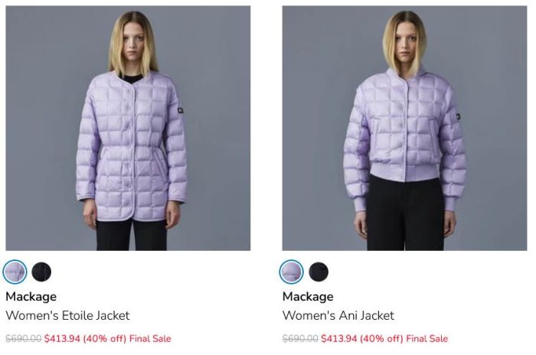Click the 40% off text under Etoile Jacket
This screenshot has width=536, height=355.
pos(105,339)
